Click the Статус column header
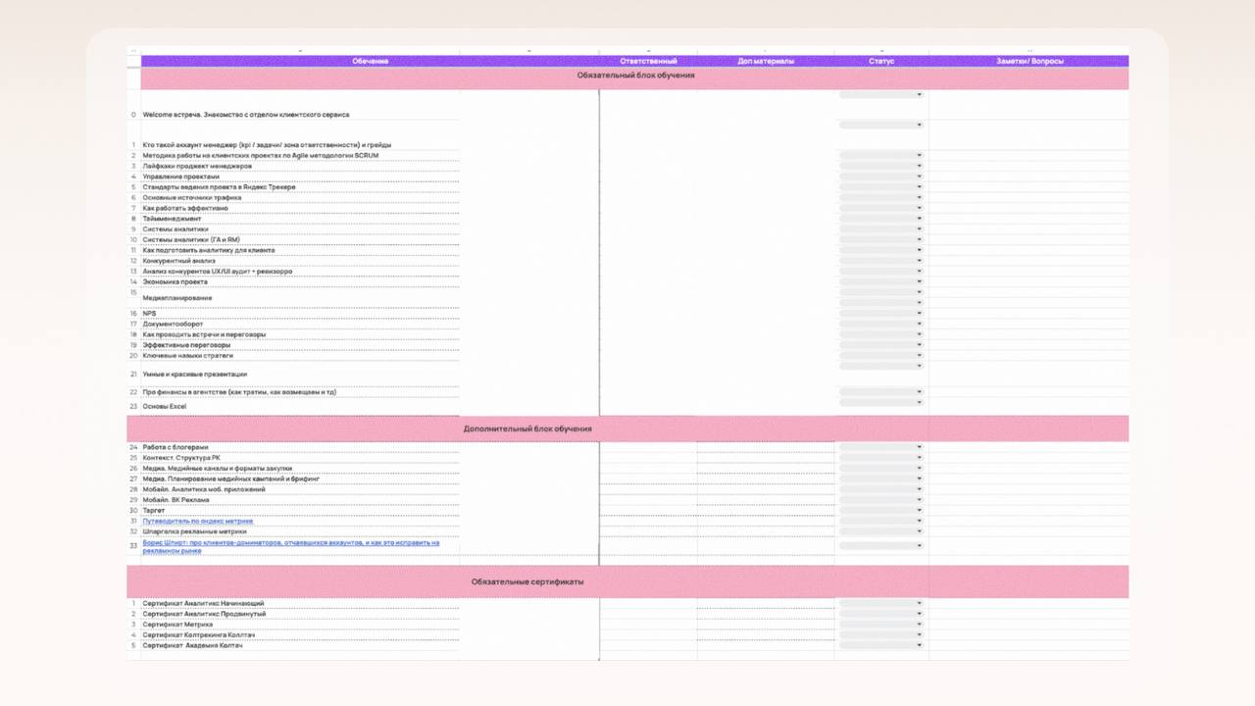 click(x=881, y=62)
